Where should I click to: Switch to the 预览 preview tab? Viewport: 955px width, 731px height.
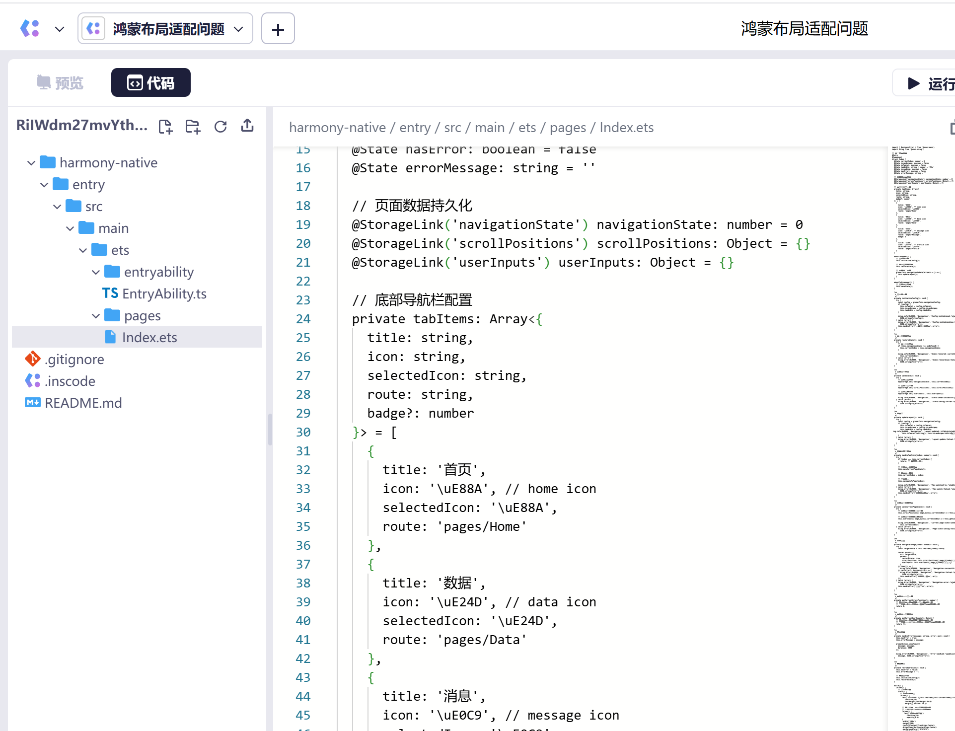tap(60, 82)
